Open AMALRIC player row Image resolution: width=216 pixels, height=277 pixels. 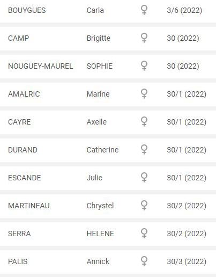click(x=108, y=94)
